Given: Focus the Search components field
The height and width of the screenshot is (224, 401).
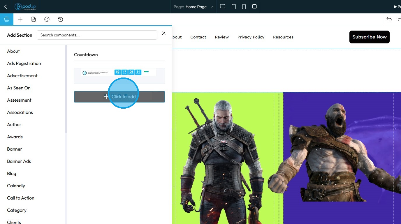Looking at the screenshot, I should point(97,35).
